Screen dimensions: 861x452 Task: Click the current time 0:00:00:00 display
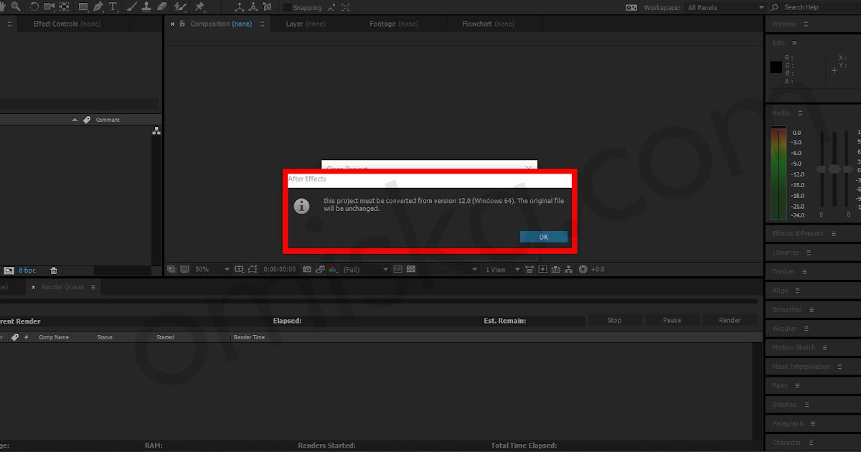pyautogui.click(x=279, y=269)
